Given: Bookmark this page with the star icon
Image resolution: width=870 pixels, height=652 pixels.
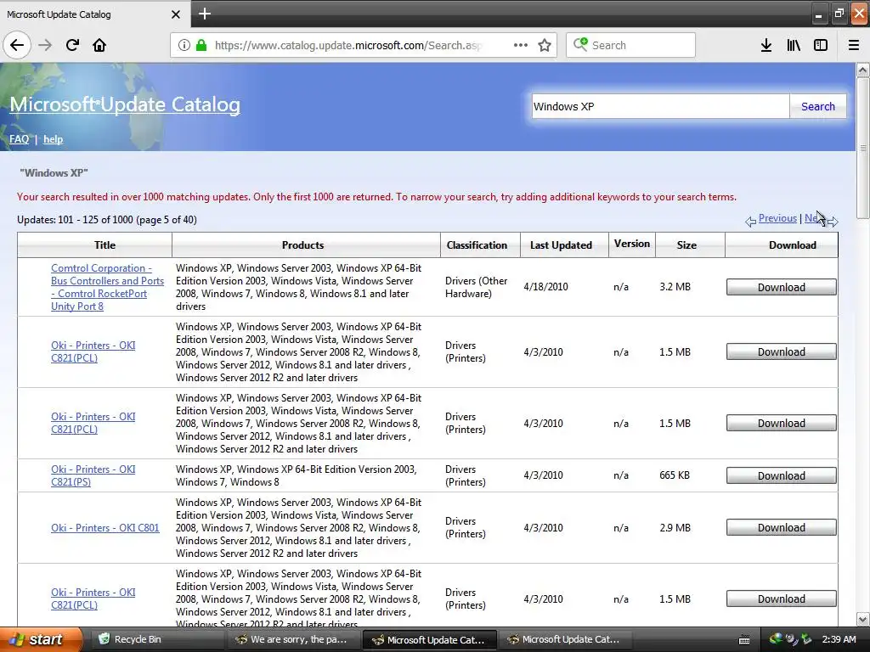Looking at the screenshot, I should pos(545,45).
